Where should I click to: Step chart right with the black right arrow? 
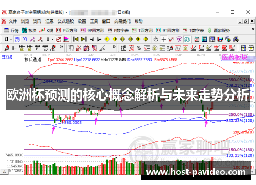click(x=99, y=39)
